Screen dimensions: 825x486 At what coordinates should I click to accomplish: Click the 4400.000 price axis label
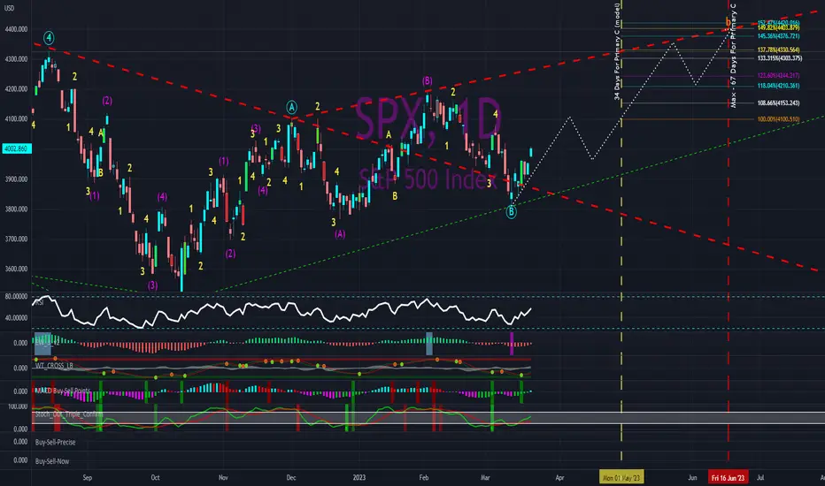click(x=16, y=29)
